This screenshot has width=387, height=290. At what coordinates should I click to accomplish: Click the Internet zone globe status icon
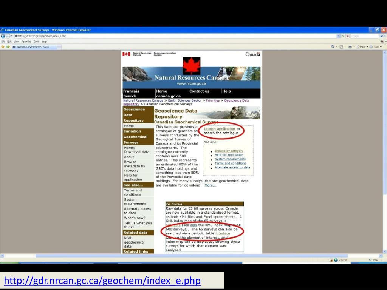(336, 260)
